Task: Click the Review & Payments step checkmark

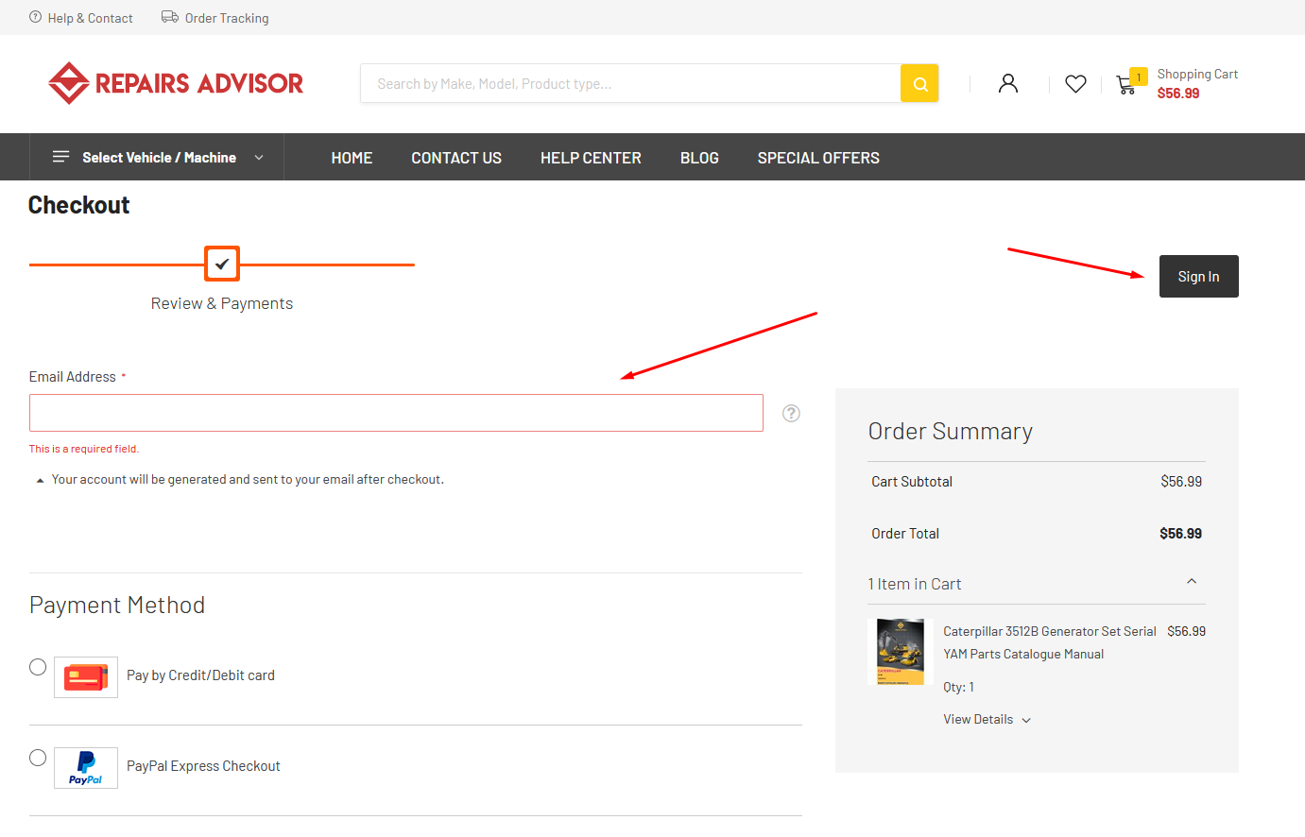Action: 222,264
